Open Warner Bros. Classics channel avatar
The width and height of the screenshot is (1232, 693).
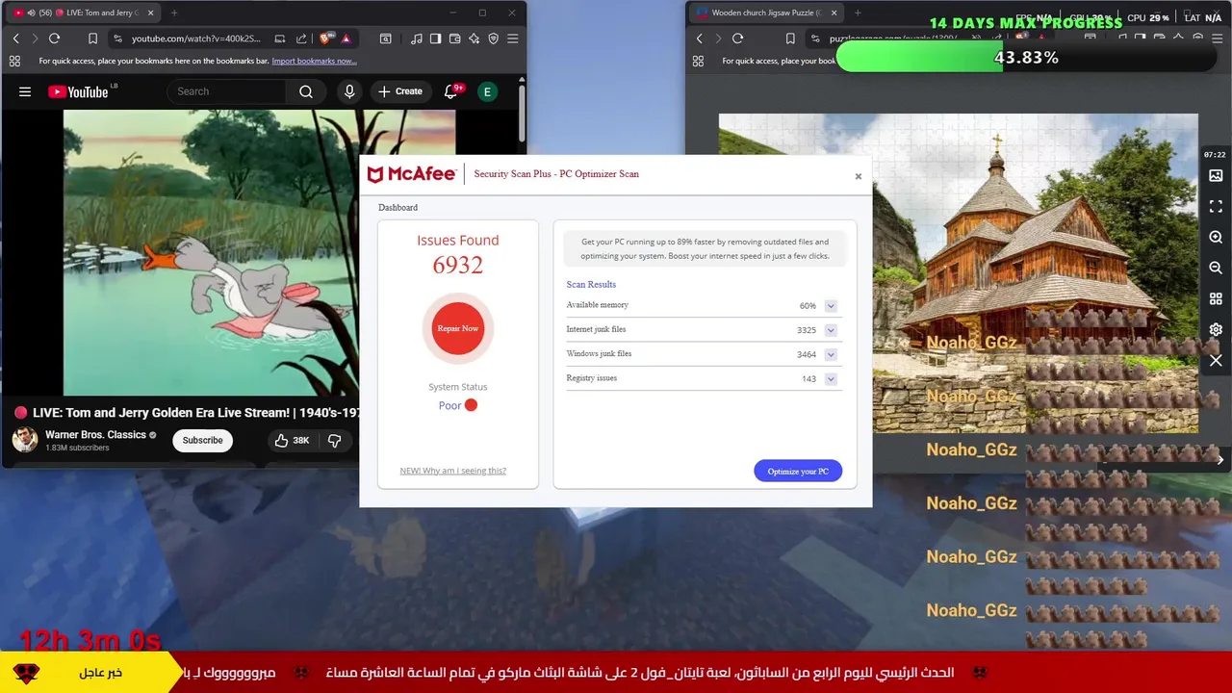tap(24, 440)
